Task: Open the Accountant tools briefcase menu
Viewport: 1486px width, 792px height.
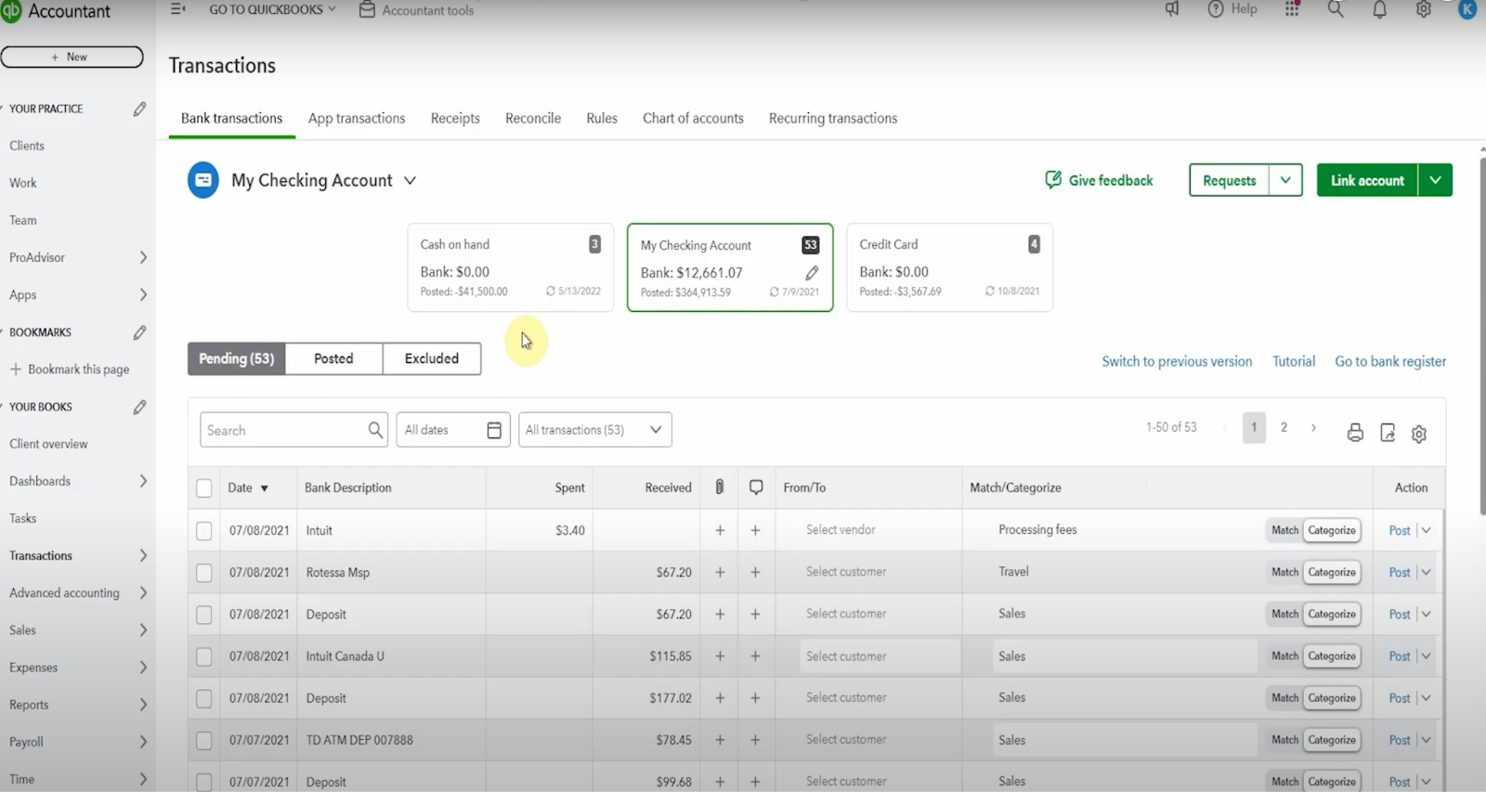Action: [x=416, y=10]
